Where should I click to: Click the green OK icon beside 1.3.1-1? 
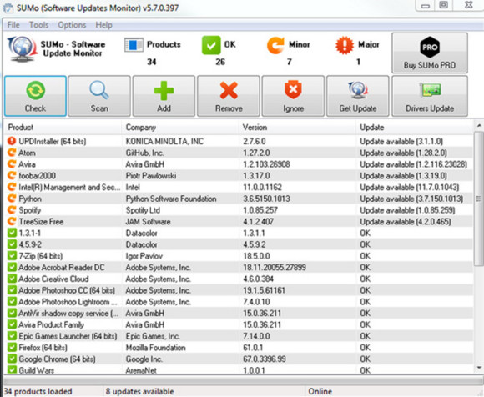tap(12, 233)
